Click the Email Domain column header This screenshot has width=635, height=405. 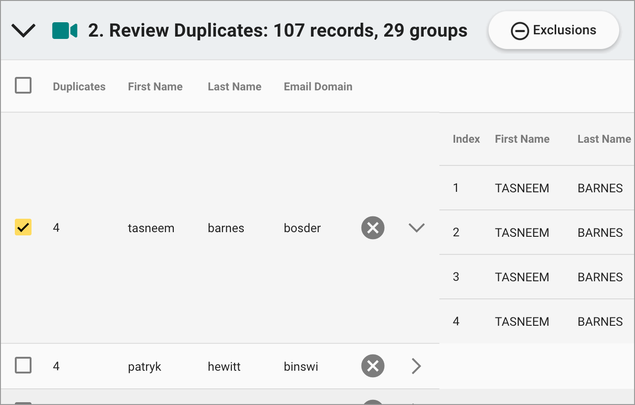click(x=318, y=87)
